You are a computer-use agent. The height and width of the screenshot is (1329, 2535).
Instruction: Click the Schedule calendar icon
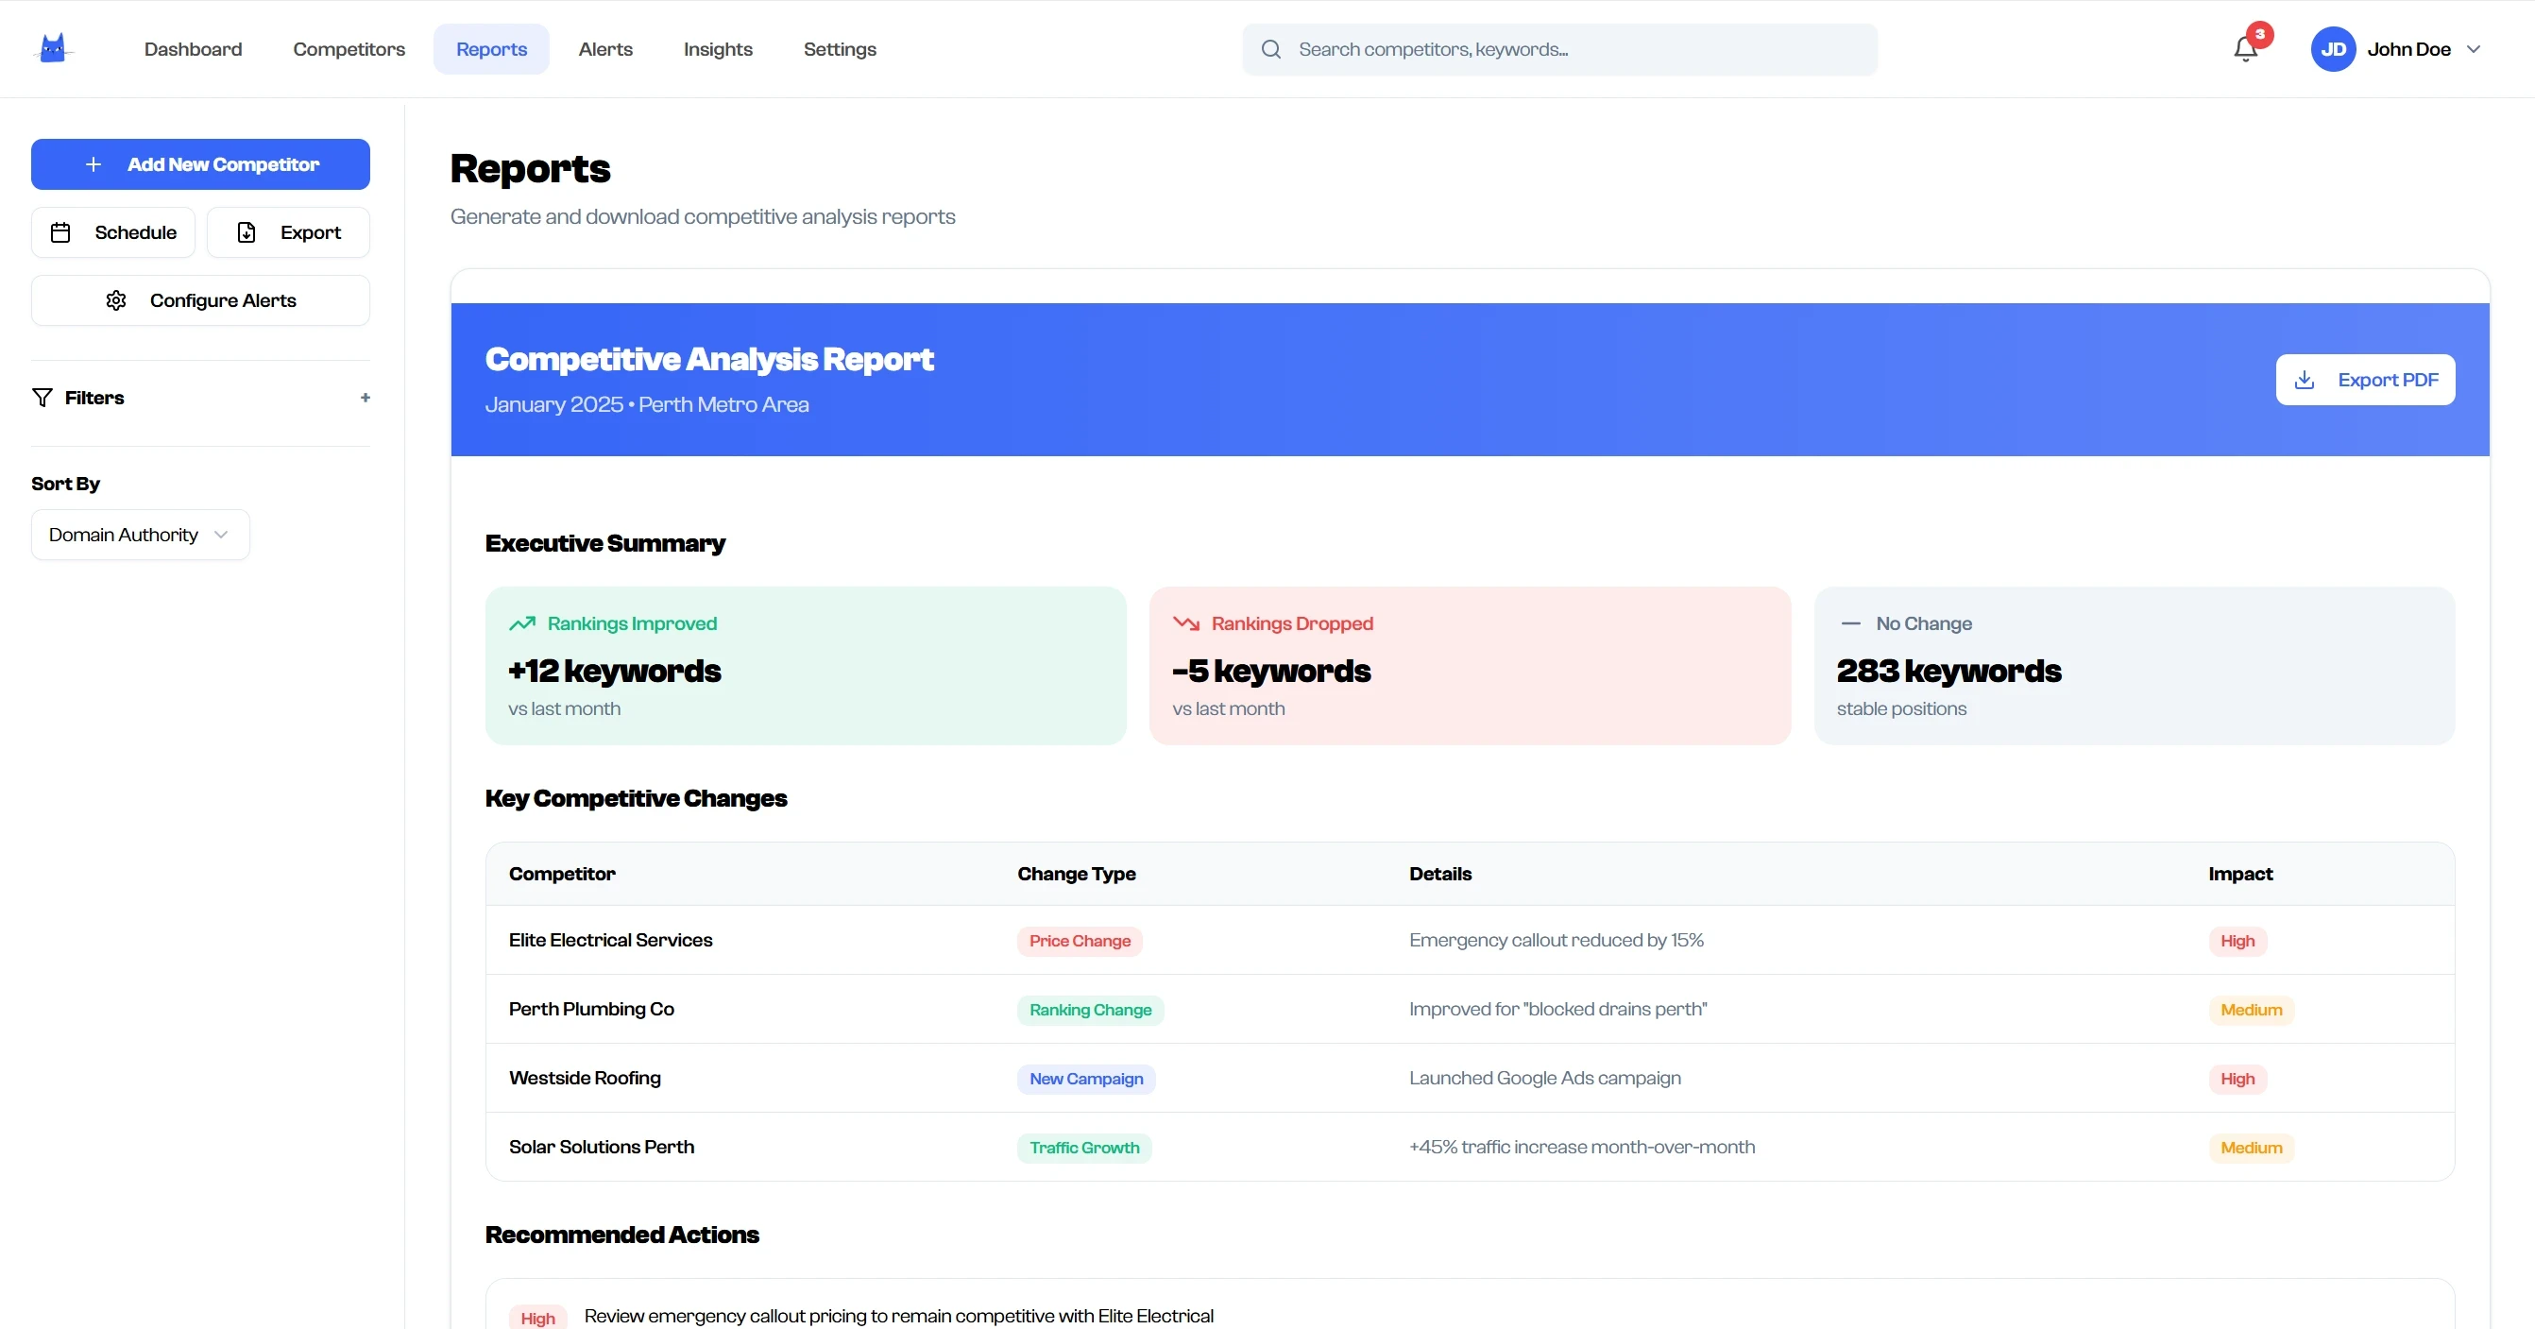61,232
